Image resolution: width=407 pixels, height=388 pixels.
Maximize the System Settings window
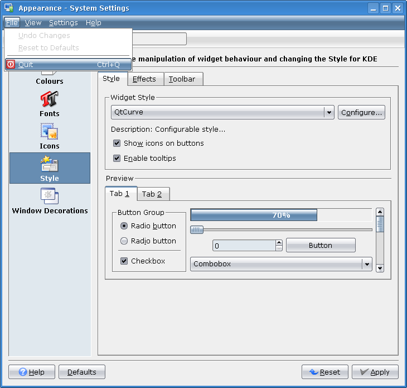pyautogui.click(x=385, y=8)
